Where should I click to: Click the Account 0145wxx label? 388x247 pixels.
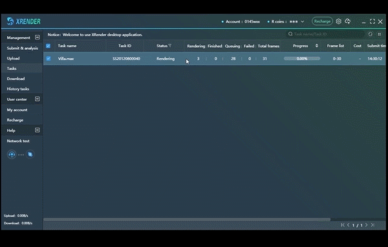pos(242,21)
